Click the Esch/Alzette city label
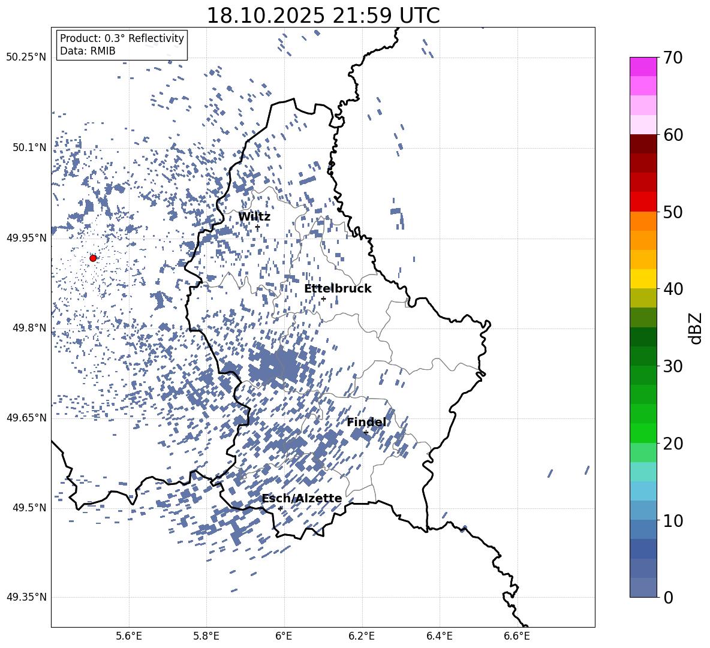 [x=302, y=498]
